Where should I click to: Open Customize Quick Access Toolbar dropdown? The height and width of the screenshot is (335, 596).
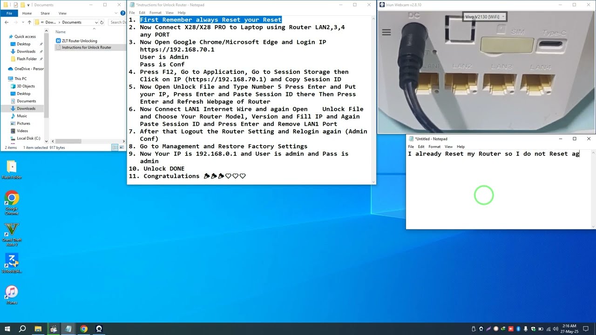pos(28,5)
